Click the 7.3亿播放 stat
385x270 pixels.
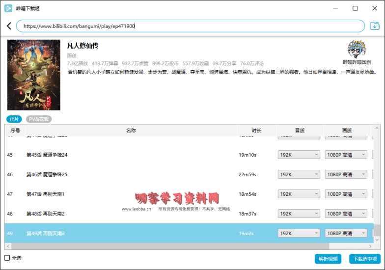78,64
